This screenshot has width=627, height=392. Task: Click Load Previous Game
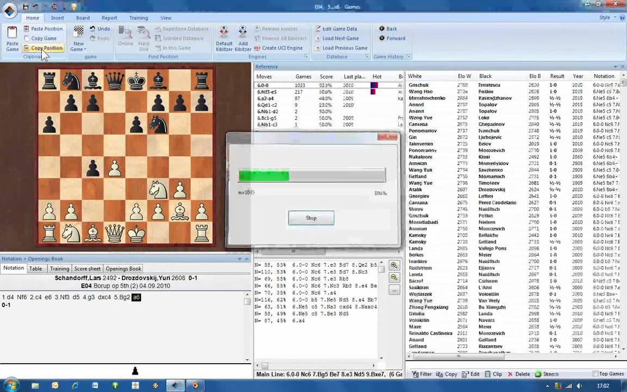point(341,48)
